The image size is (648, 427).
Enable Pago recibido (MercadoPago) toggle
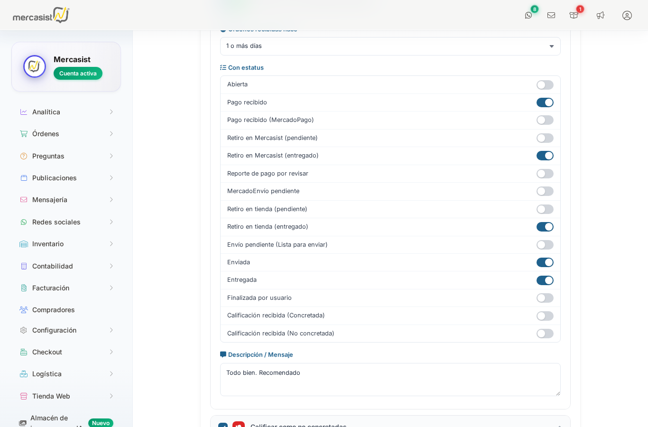pos(545,120)
